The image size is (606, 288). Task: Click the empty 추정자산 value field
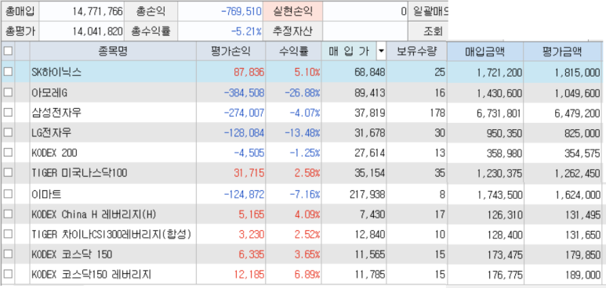coord(365,31)
